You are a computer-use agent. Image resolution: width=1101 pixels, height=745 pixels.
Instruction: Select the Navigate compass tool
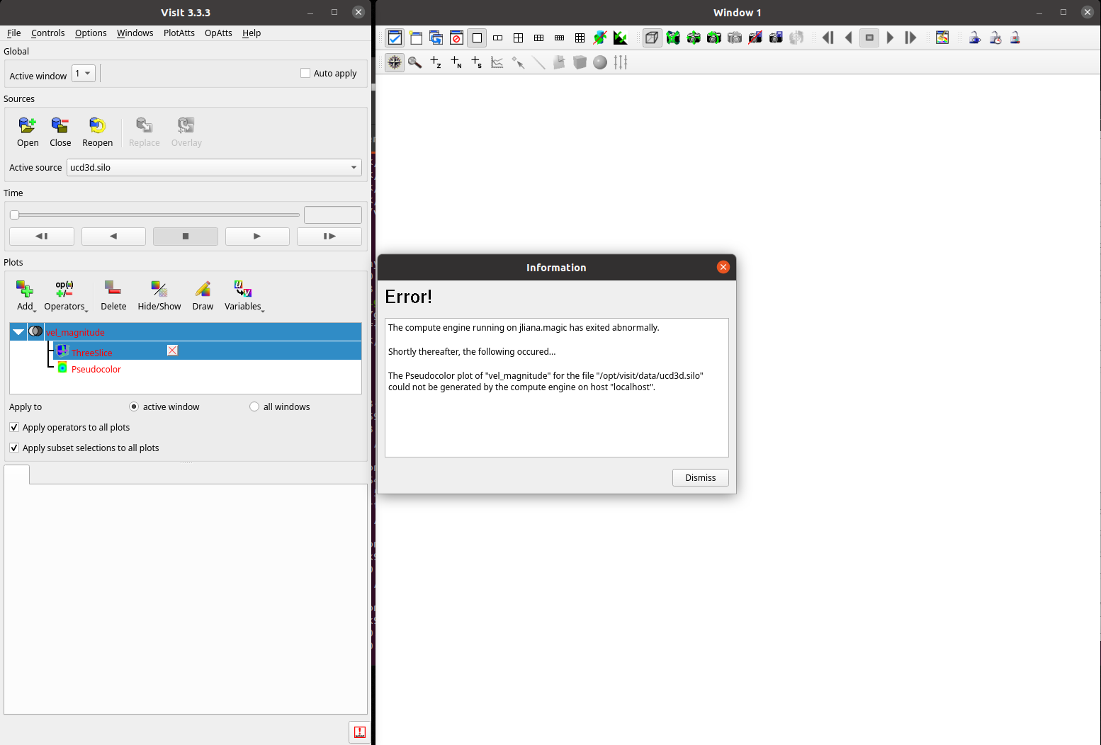(395, 62)
